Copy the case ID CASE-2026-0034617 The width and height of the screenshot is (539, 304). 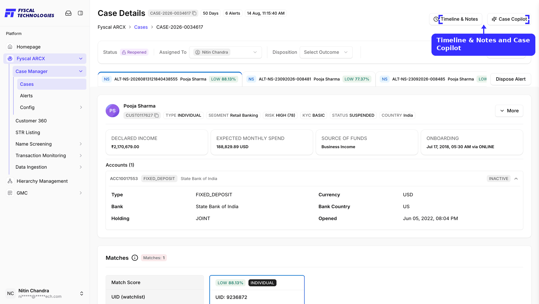click(194, 13)
